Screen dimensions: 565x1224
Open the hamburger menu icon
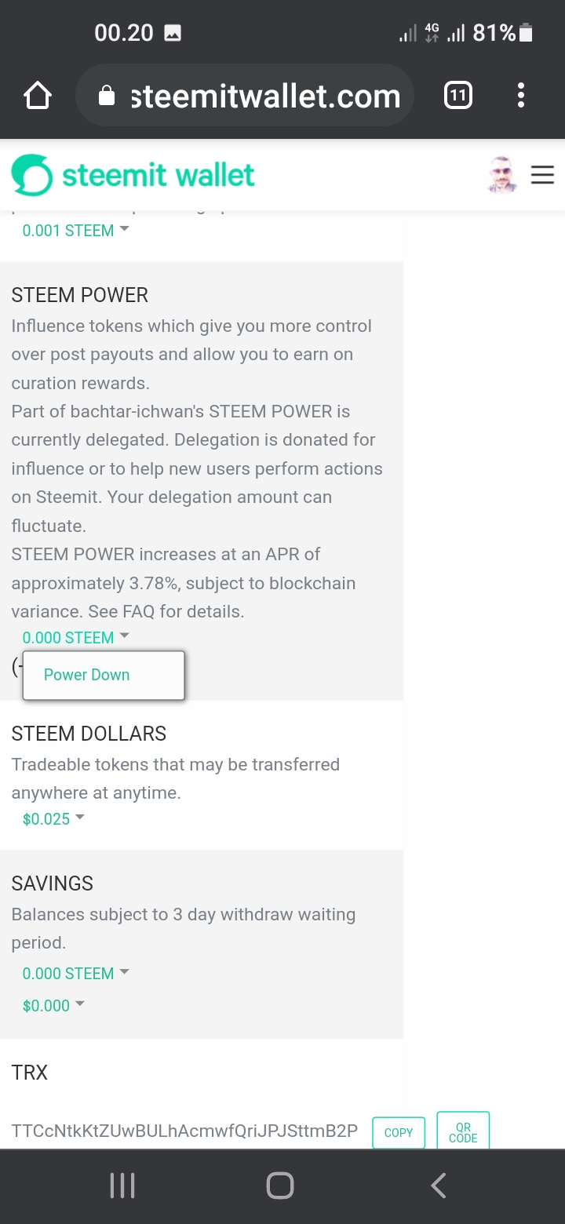coord(542,175)
